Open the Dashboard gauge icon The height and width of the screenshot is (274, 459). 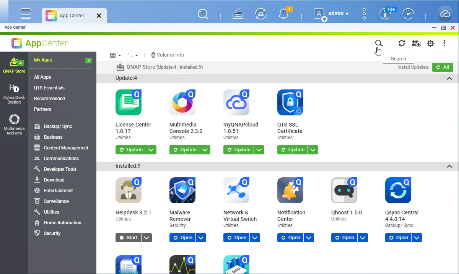(x=409, y=14)
